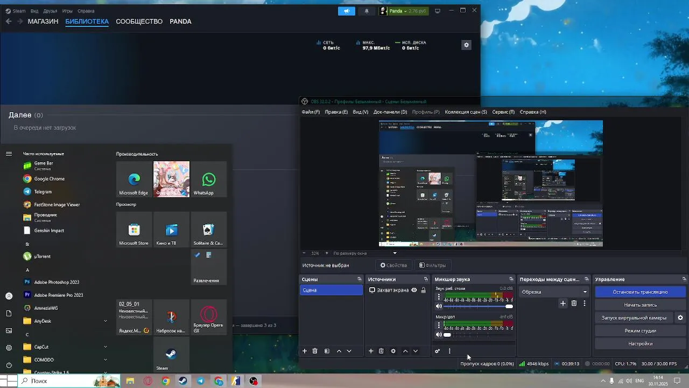Open advanced audio properties in mixer footer

click(x=437, y=351)
